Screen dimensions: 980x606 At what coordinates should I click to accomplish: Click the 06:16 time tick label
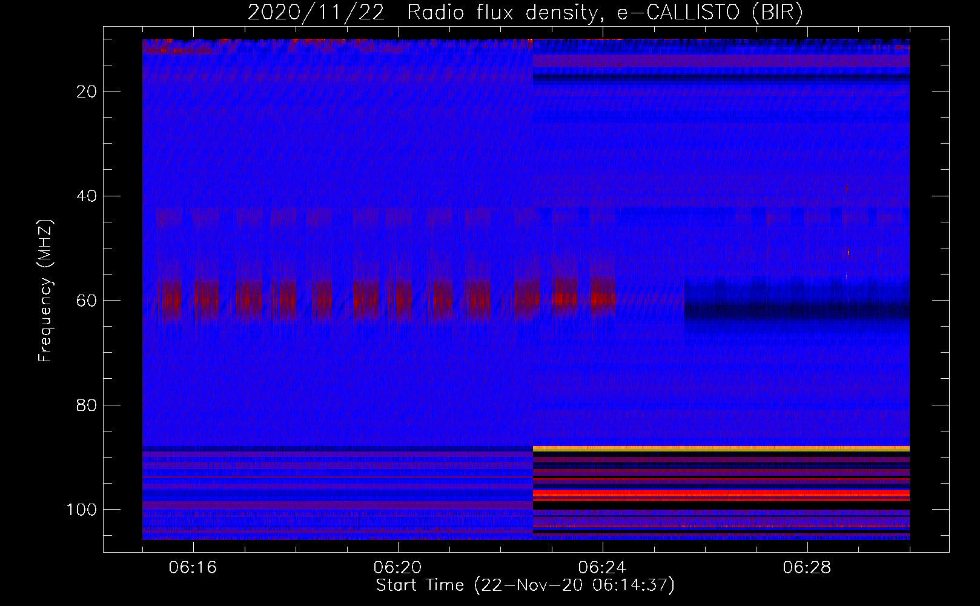[x=193, y=567]
